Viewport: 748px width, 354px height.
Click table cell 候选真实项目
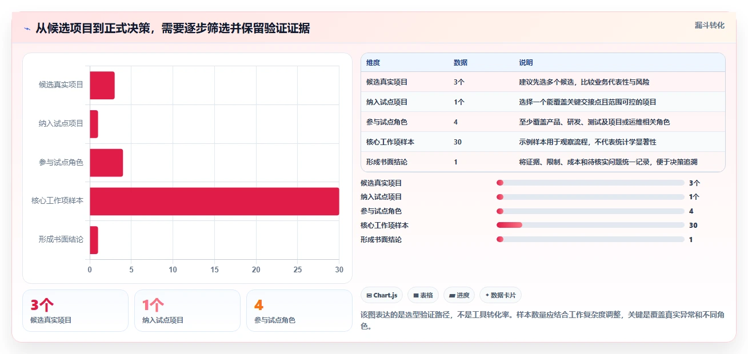387,82
